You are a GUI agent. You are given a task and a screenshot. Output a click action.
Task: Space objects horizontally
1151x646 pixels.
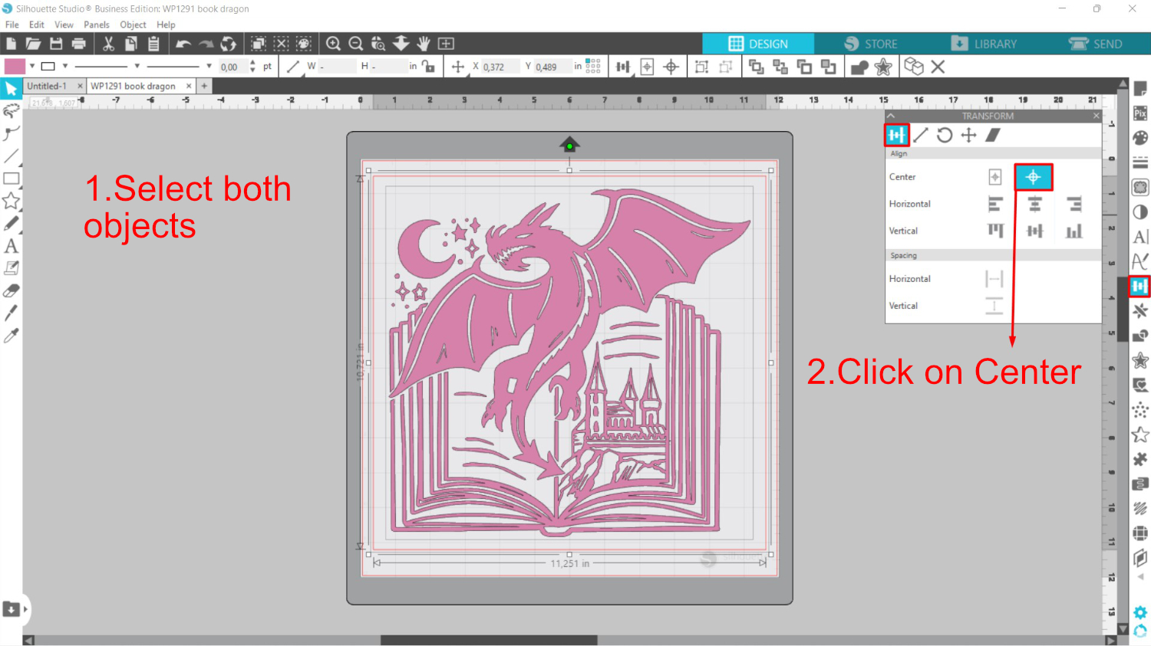click(x=994, y=279)
